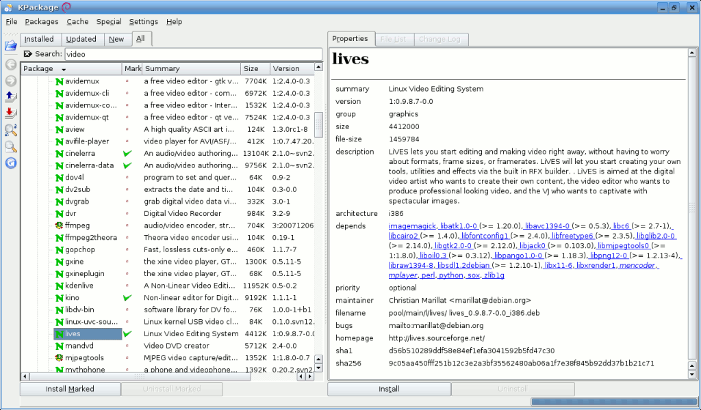The height and width of the screenshot is (410, 701).
Task: Click the N icon next to aview
Action: coord(59,129)
